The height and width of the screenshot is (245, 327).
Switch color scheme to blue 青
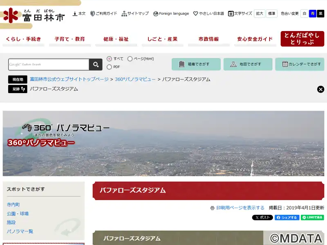312,13
